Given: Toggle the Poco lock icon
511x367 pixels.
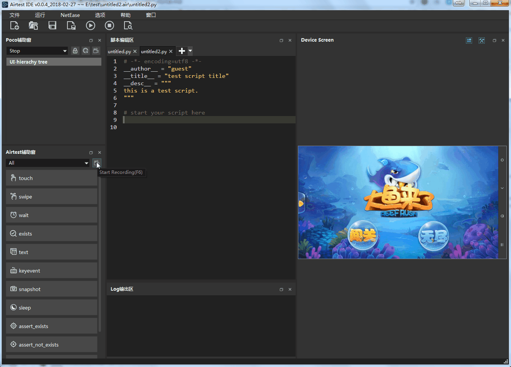Looking at the screenshot, I should click(75, 51).
